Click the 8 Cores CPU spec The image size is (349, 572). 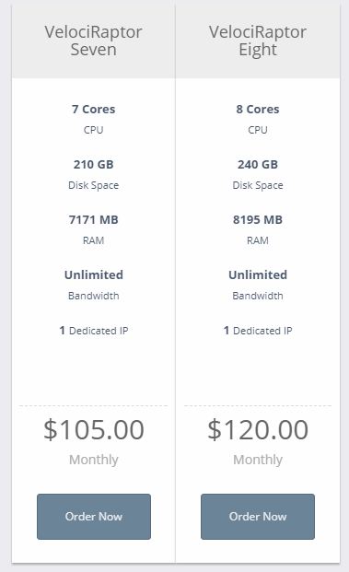click(258, 109)
